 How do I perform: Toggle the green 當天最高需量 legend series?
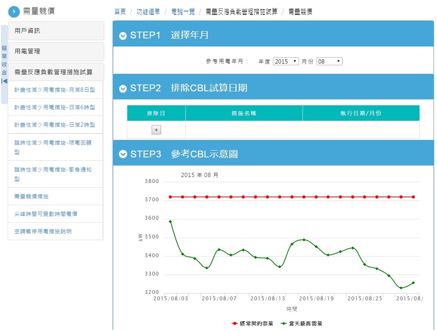tap(302, 324)
